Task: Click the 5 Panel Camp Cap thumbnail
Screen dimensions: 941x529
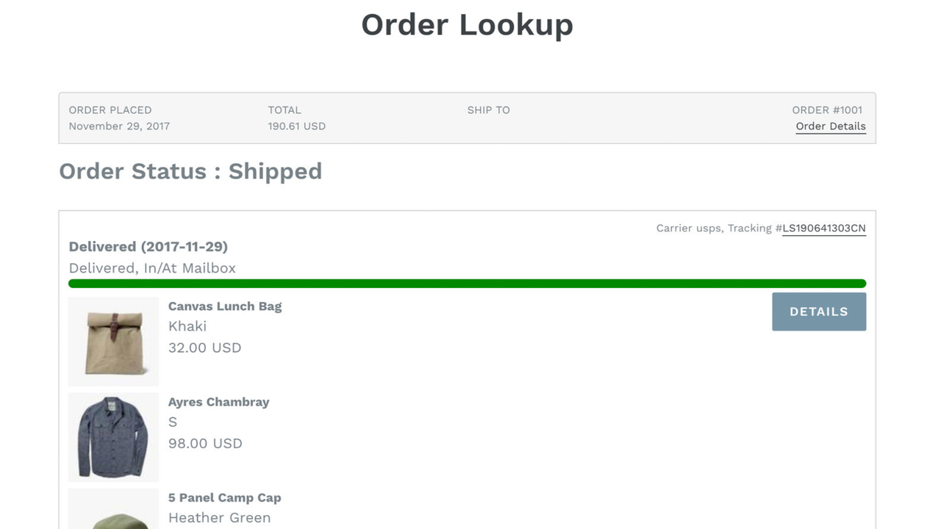Action: pyautogui.click(x=113, y=514)
